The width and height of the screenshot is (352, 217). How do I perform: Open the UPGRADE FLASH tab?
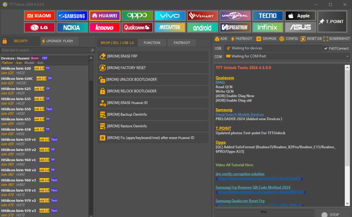pyautogui.click(x=59, y=41)
